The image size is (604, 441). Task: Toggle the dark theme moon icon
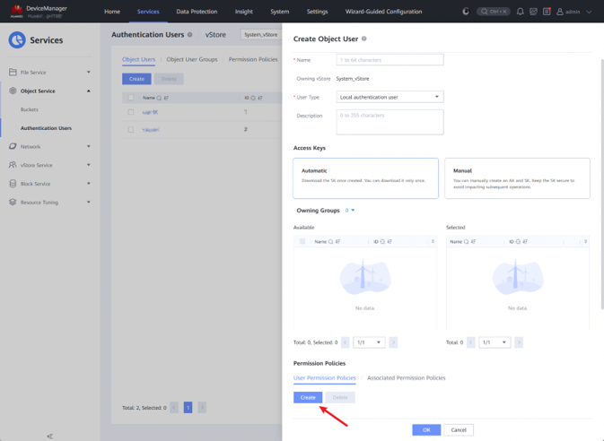465,12
